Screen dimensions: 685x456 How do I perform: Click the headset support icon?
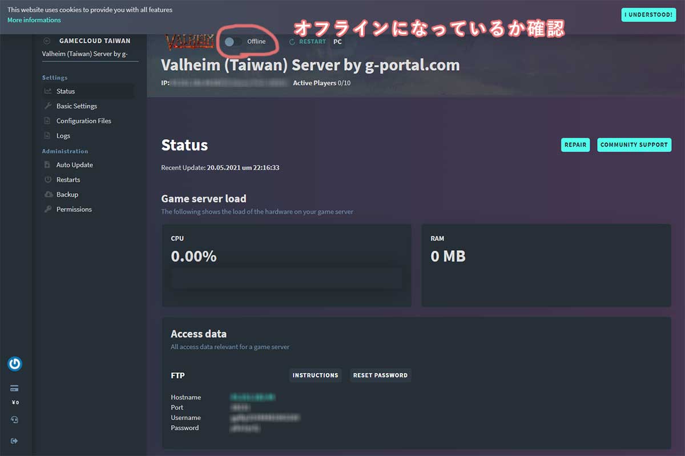[15, 420]
